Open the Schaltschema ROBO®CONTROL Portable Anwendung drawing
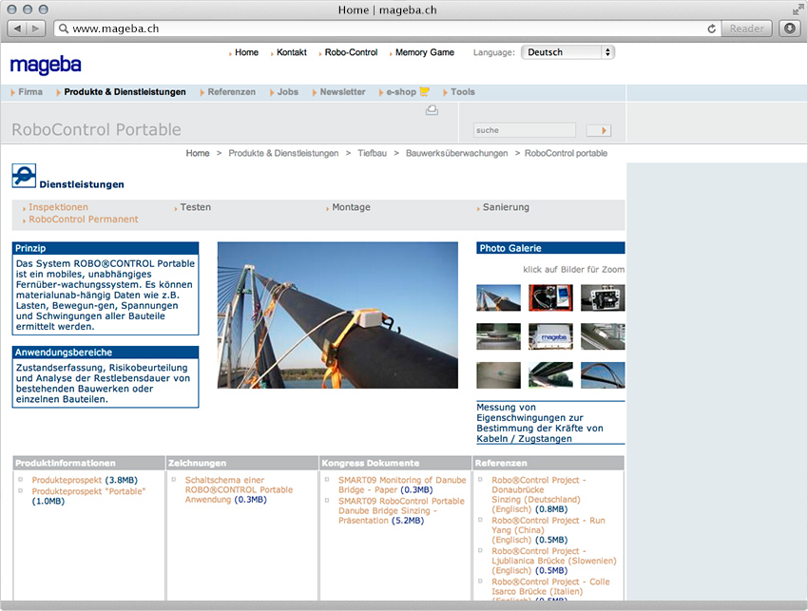 [239, 490]
